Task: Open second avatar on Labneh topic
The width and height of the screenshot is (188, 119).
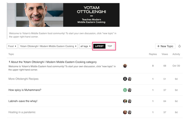Action: coord(129,101)
